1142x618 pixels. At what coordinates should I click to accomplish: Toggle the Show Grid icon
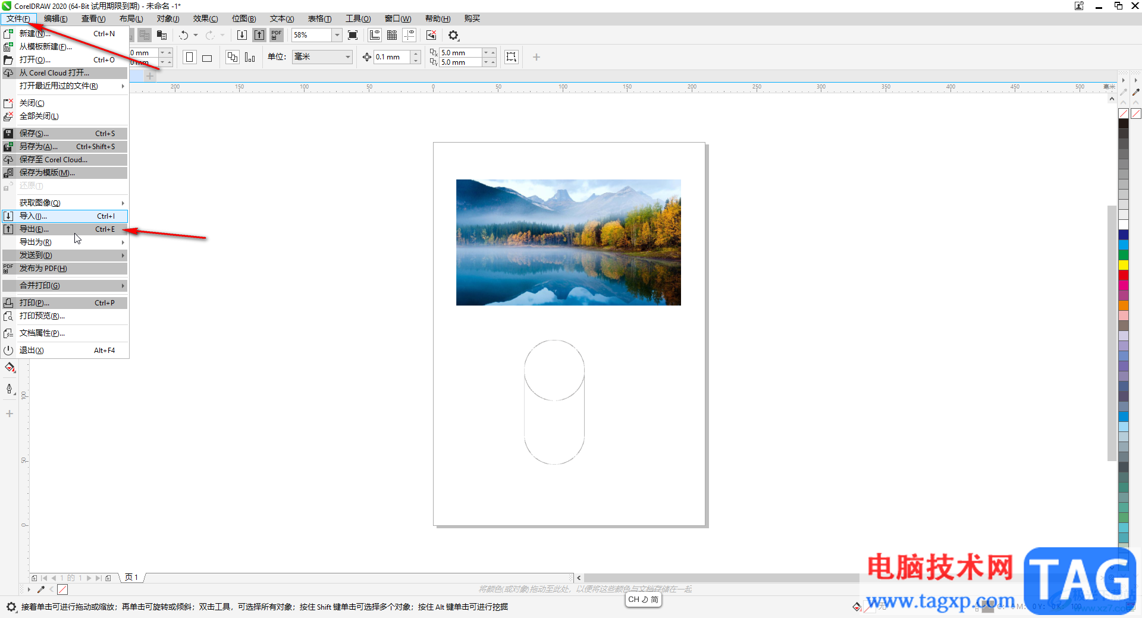[x=392, y=35]
